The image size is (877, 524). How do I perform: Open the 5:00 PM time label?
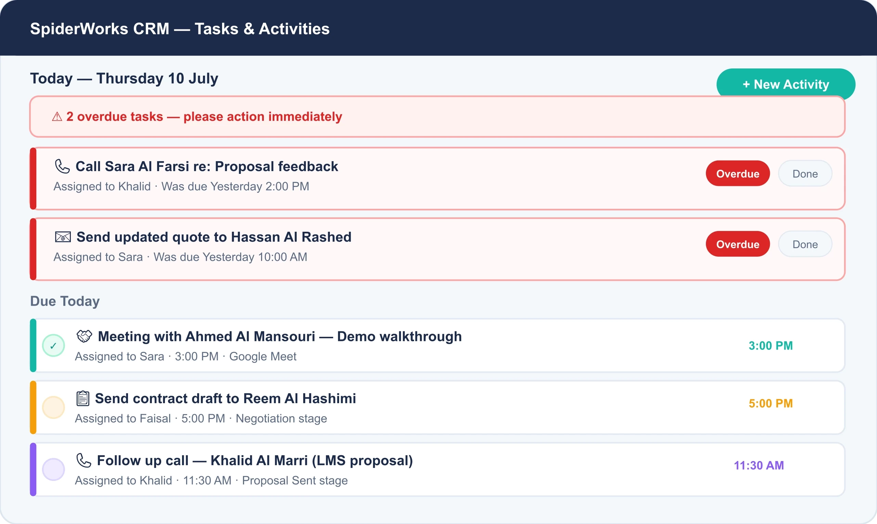(x=771, y=403)
